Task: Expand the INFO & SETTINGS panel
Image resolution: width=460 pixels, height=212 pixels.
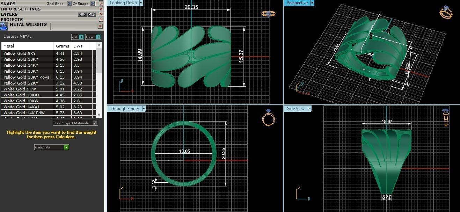Action: pyautogui.click(x=21, y=9)
